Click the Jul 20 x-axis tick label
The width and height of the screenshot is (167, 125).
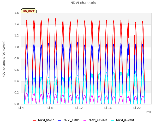(x=137, y=108)
